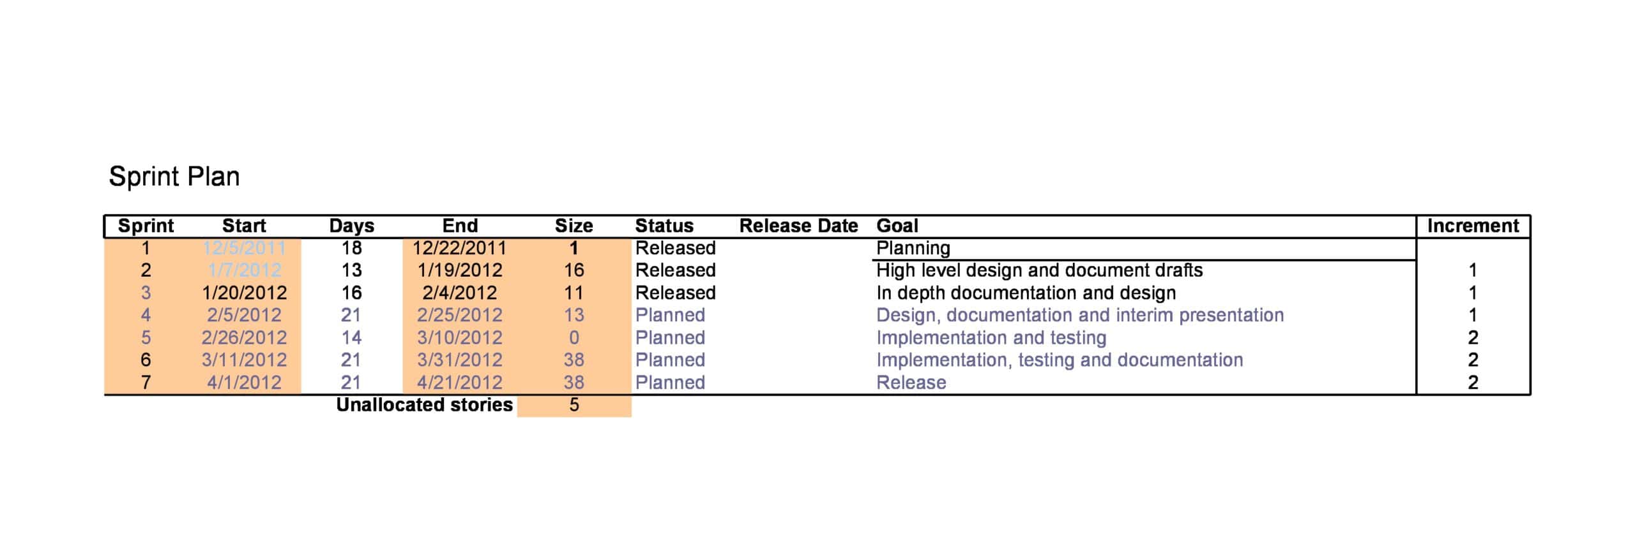
Task: Select the unallocated stories value 5
Action: point(574,405)
